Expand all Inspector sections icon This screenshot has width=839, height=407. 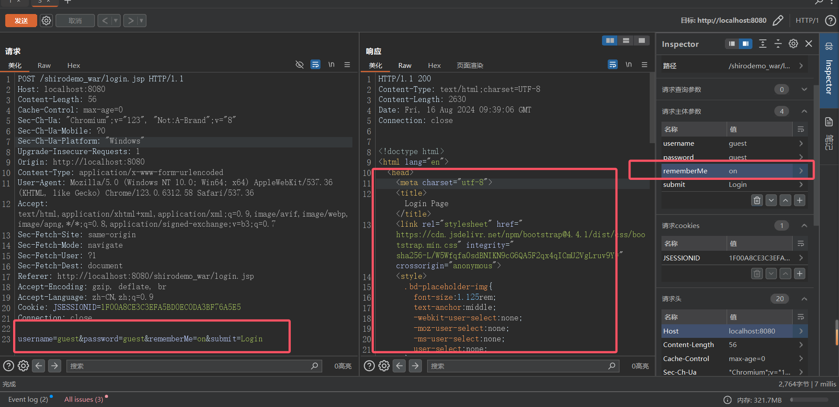point(763,44)
